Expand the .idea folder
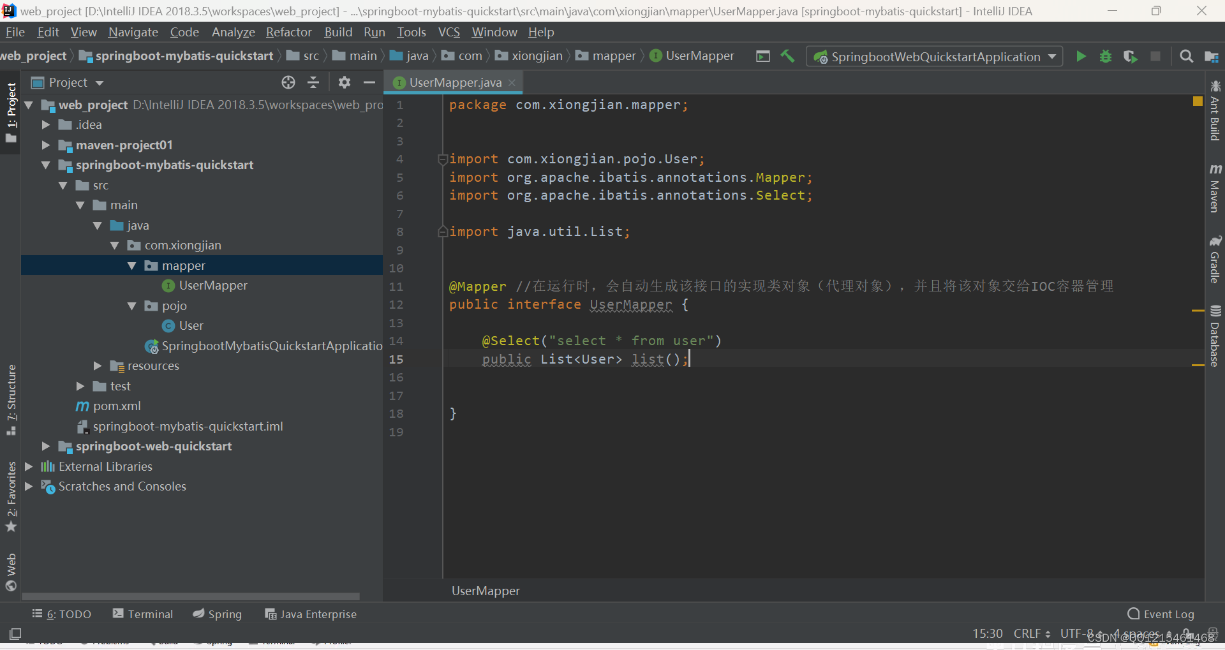 tap(46, 125)
